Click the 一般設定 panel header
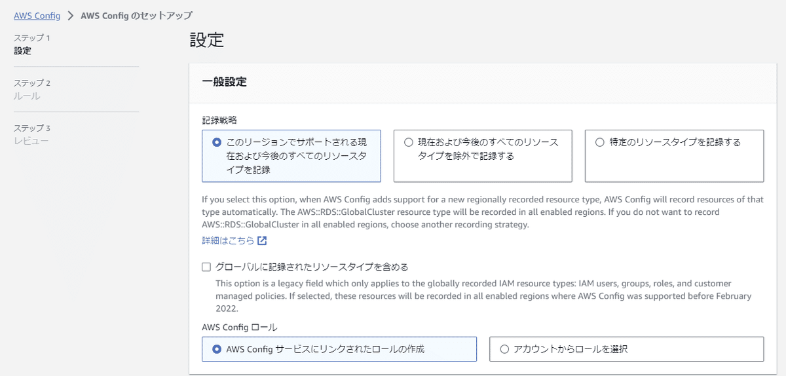The height and width of the screenshot is (376, 786). click(x=477, y=82)
